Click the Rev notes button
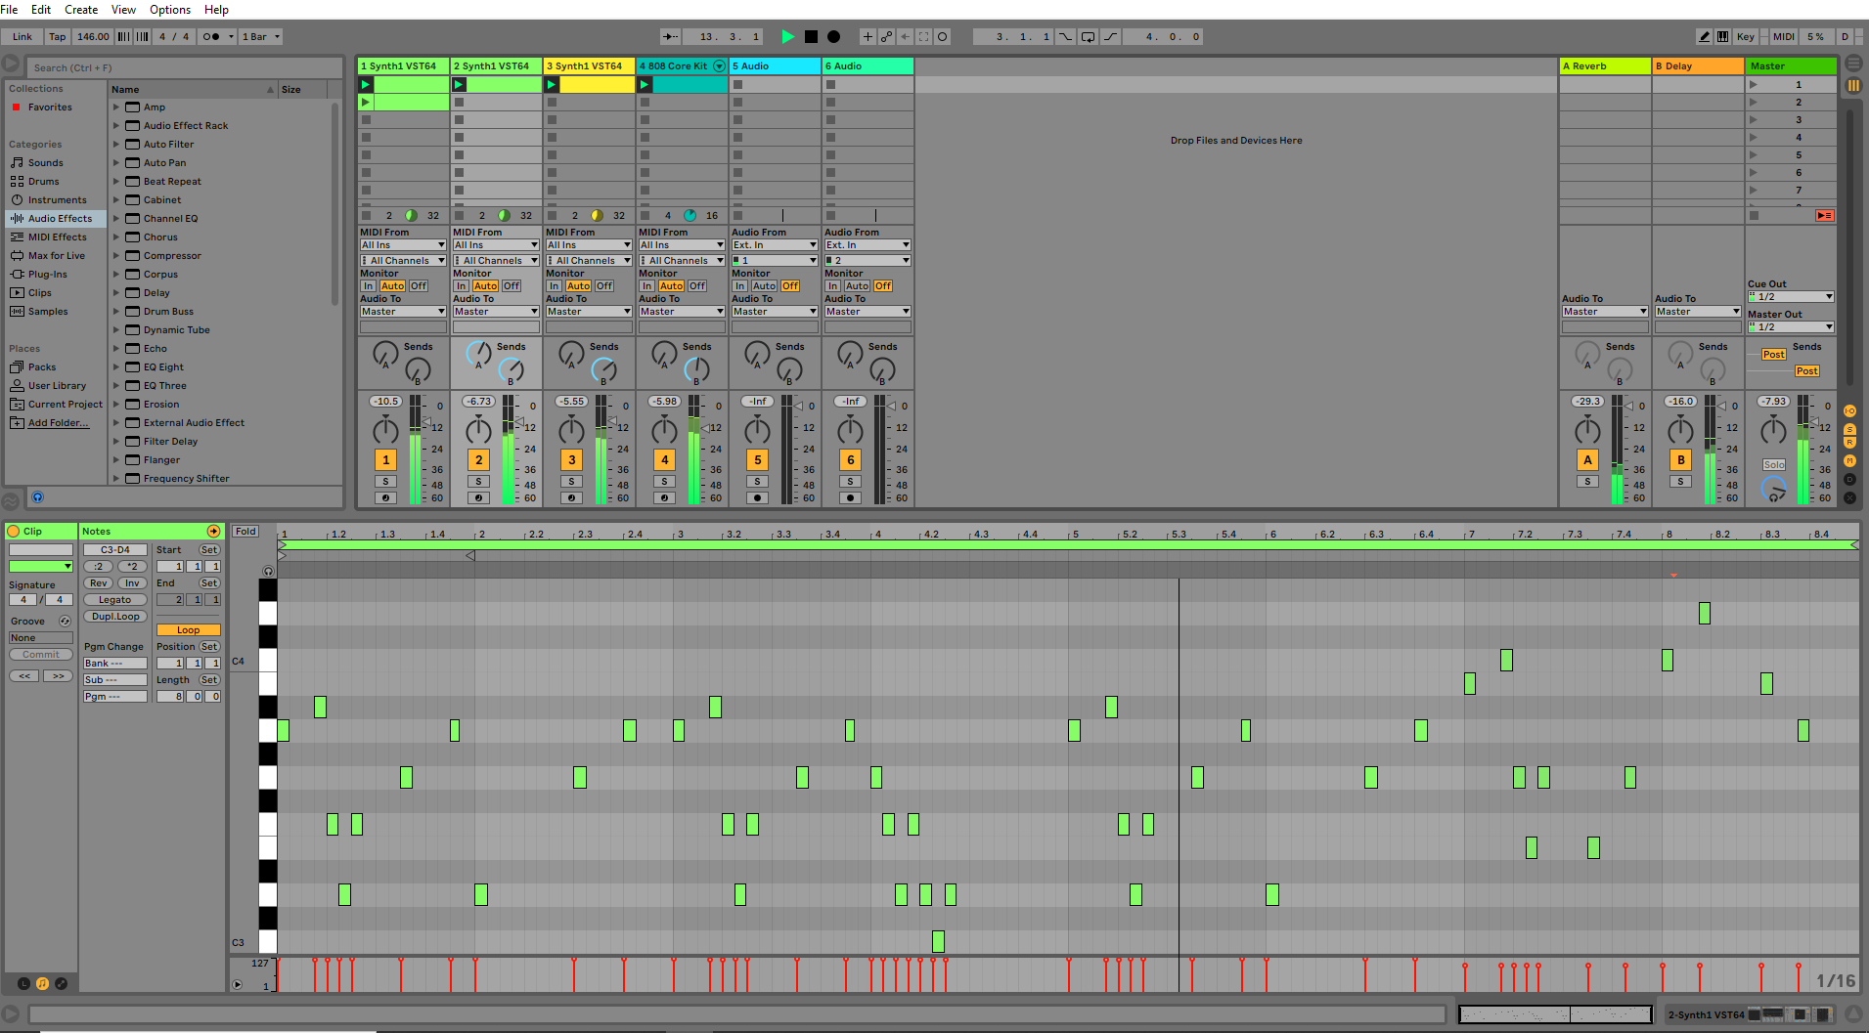The height and width of the screenshot is (1033, 1869). click(x=98, y=582)
